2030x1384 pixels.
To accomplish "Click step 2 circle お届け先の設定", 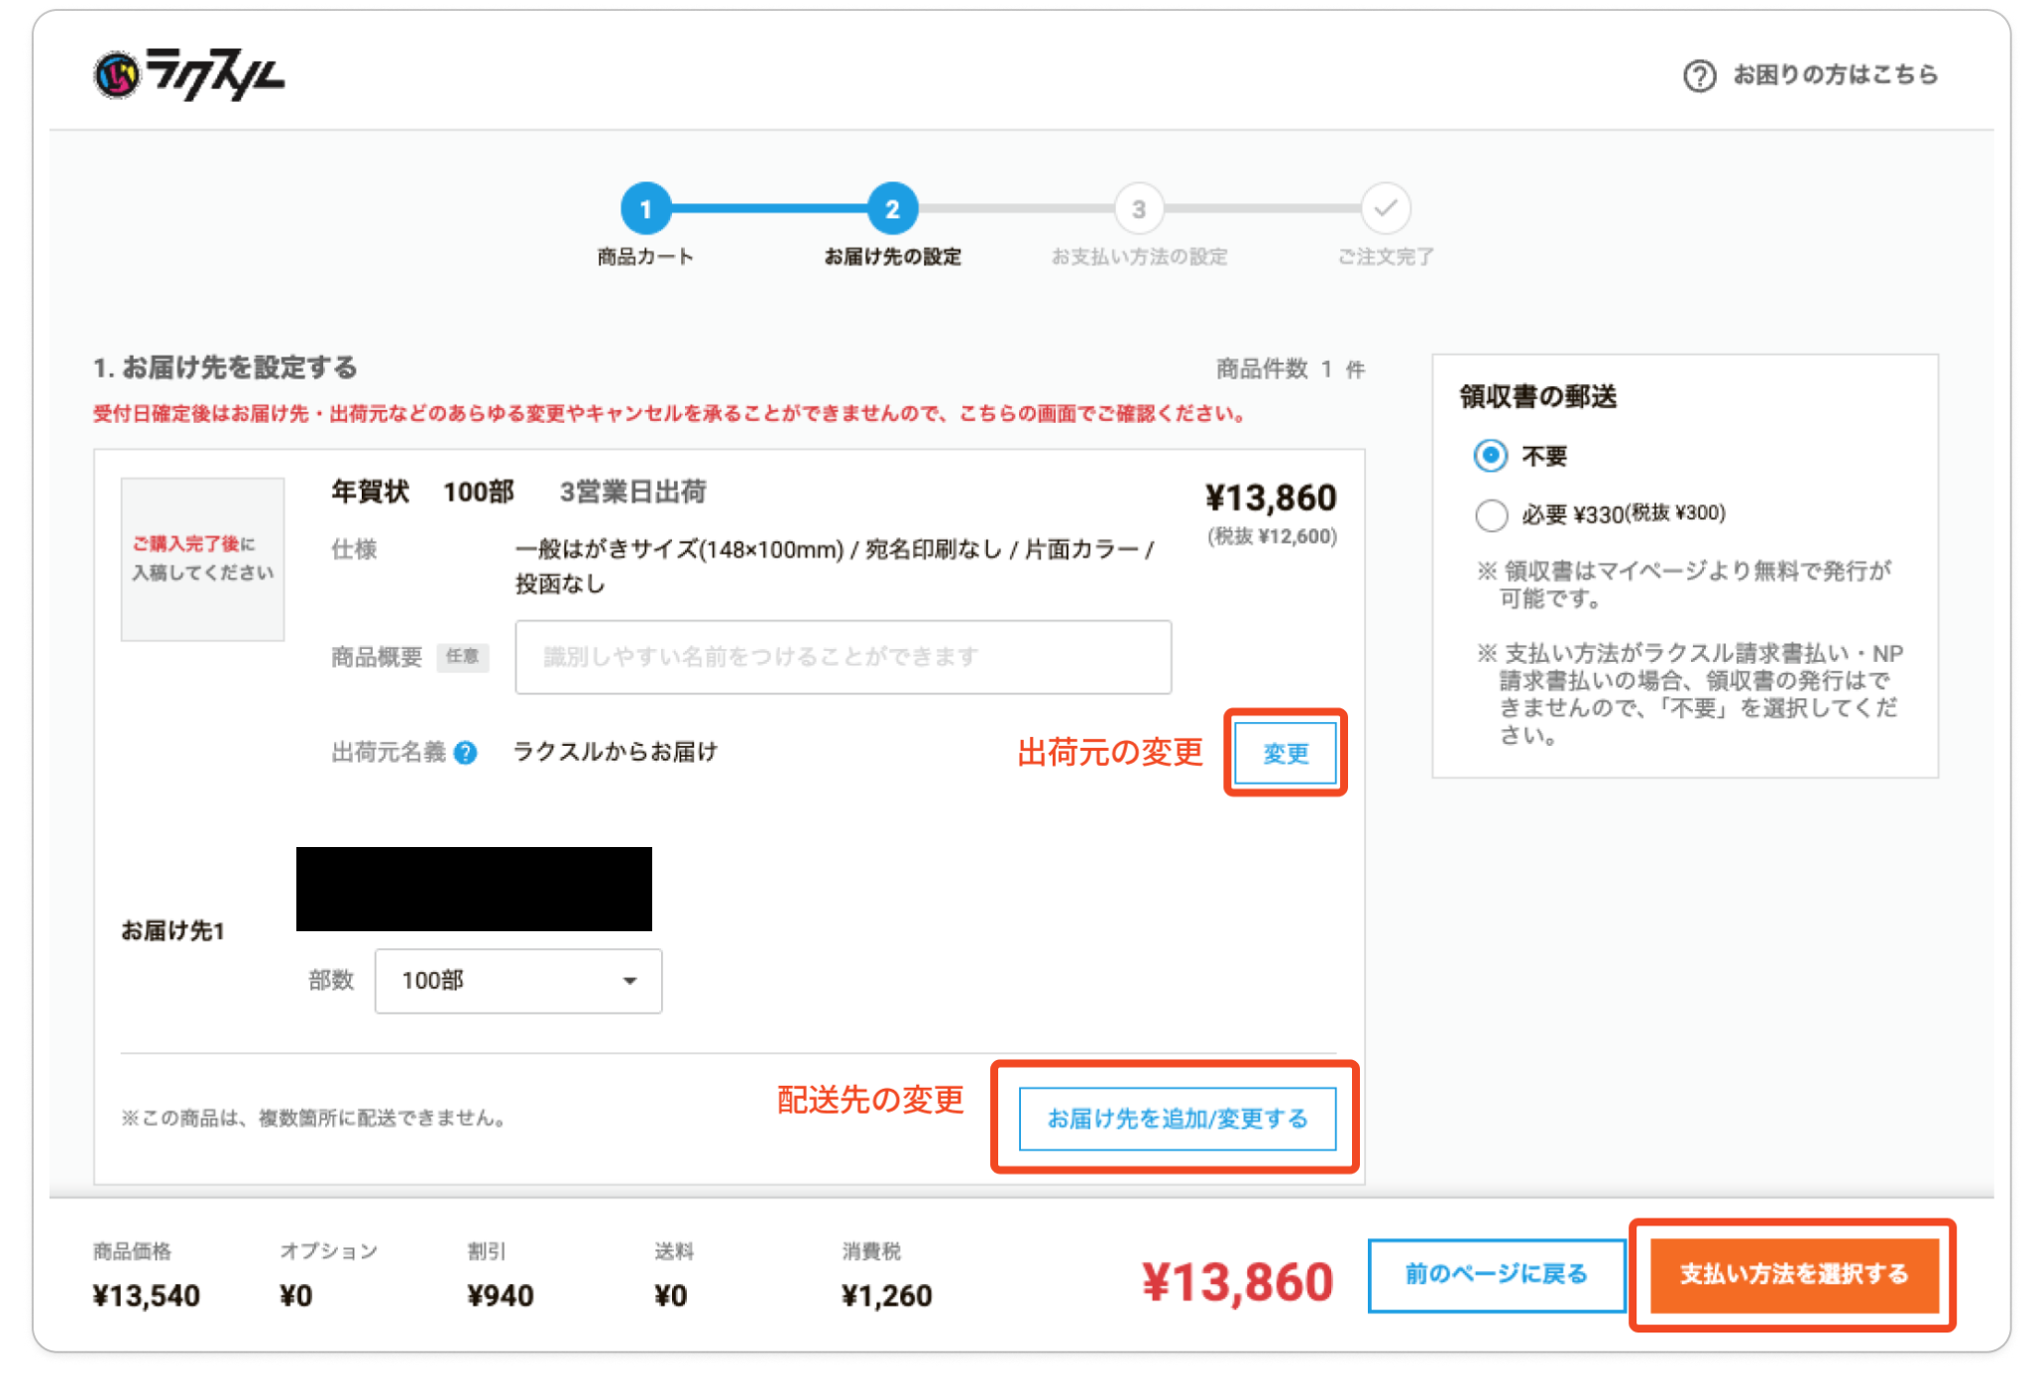I will point(892,209).
